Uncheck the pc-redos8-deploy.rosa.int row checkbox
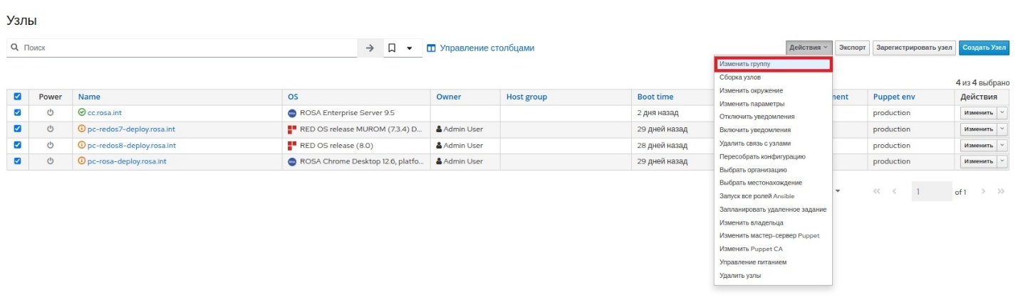Image resolution: width=1018 pixels, height=302 pixels. click(18, 145)
